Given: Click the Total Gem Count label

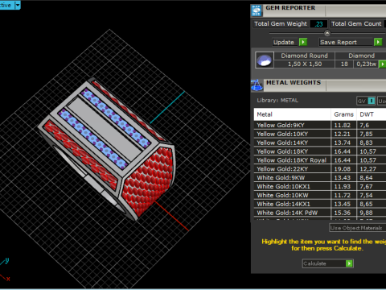Looking at the screenshot, I should (x=356, y=24).
